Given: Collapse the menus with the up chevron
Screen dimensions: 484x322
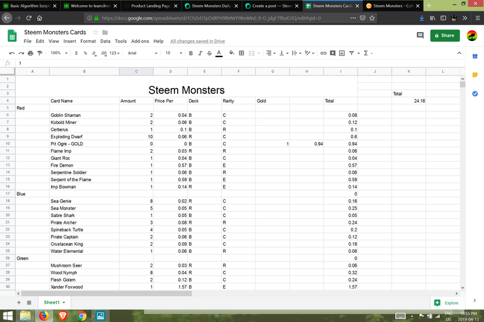Looking at the screenshot, I should click(459, 53).
